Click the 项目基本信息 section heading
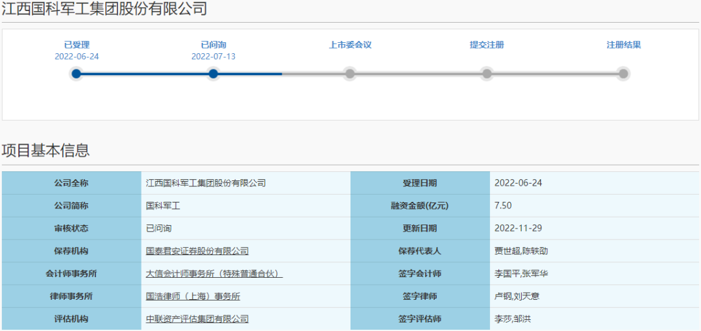This screenshot has height=331, width=701. pos(45,151)
